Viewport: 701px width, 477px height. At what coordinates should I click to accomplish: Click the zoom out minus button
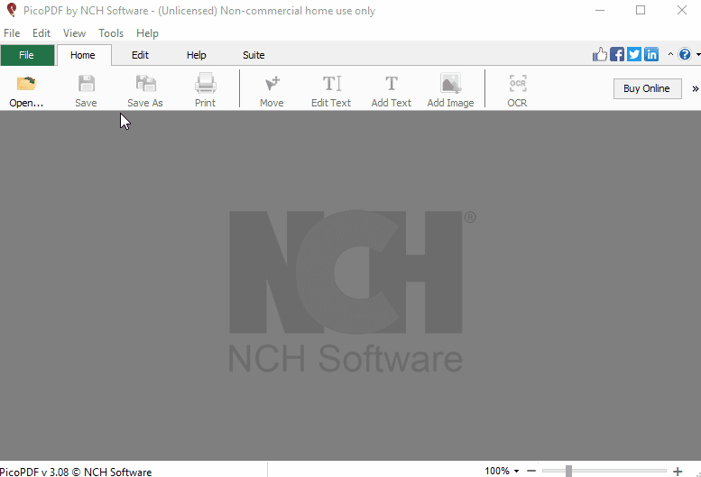(531, 471)
